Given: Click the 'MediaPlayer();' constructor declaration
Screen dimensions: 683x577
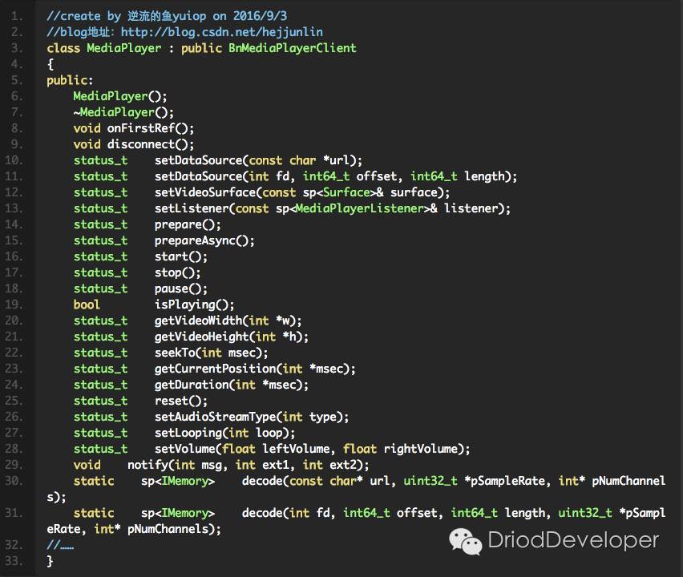Looking at the screenshot, I should (119, 96).
